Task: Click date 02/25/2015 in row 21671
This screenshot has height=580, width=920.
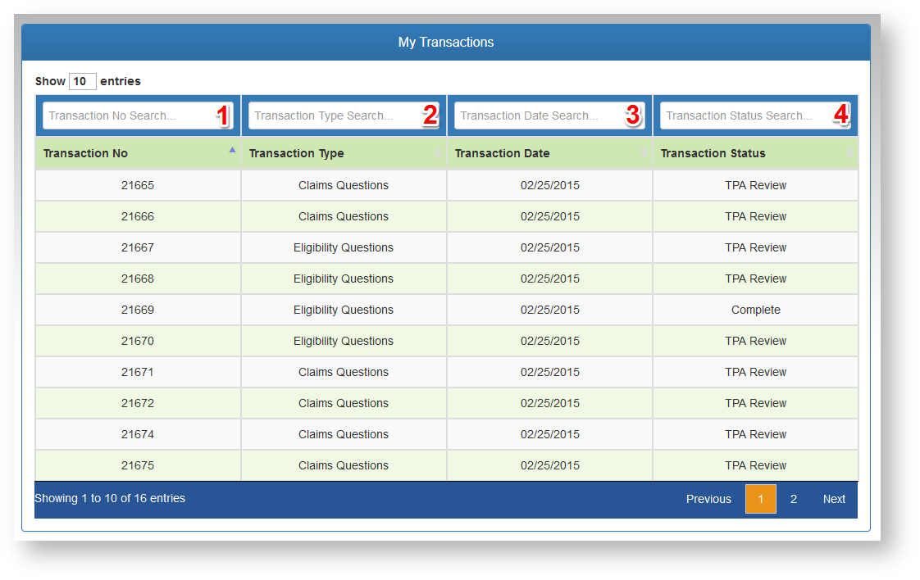Action: click(x=549, y=372)
